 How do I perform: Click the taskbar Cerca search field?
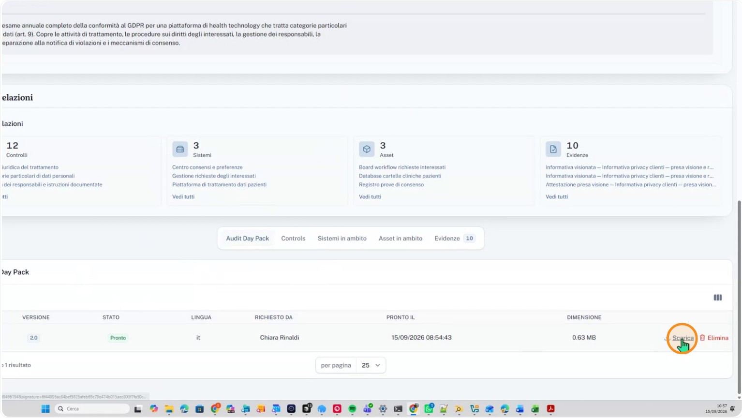tap(92, 409)
